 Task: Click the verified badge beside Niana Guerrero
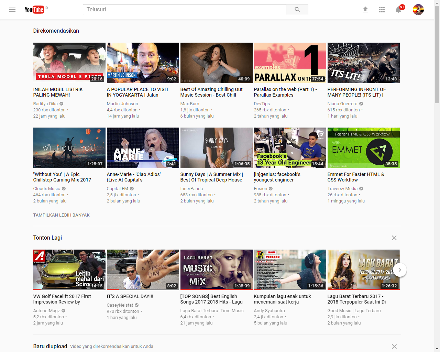(x=361, y=103)
